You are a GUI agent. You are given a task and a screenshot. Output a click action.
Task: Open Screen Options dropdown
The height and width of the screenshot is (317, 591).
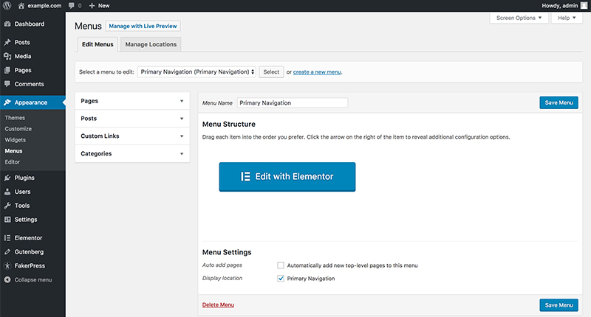tap(519, 18)
